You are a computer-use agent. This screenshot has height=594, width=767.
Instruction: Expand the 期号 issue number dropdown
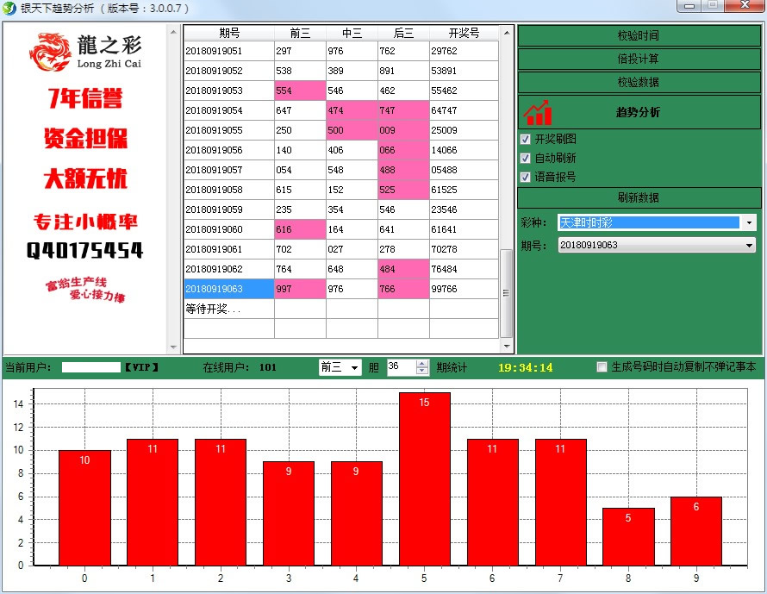(x=748, y=245)
